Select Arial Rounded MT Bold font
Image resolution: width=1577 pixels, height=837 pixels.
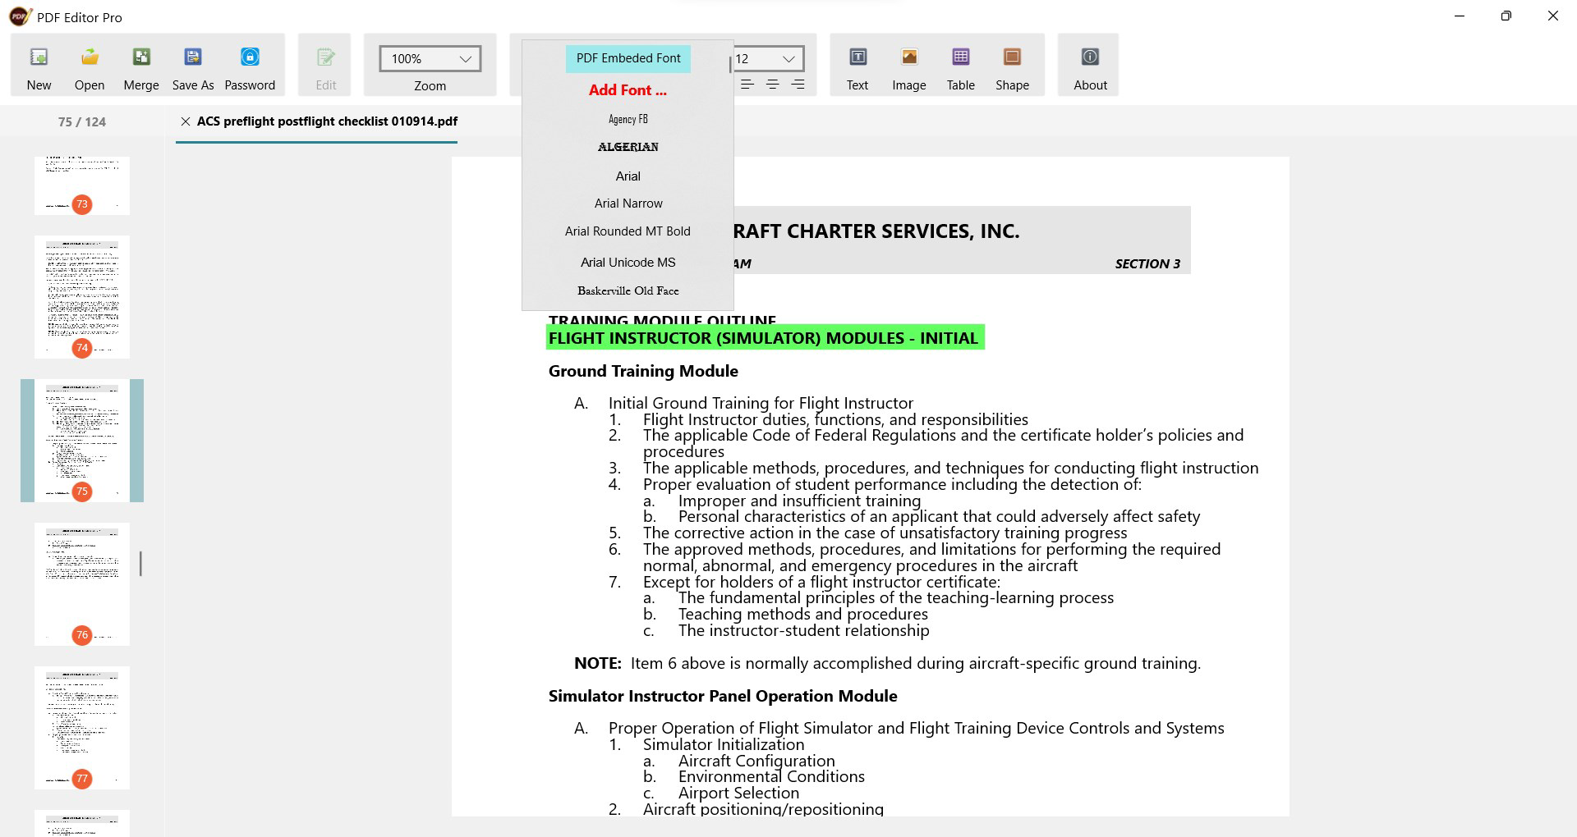(x=628, y=231)
